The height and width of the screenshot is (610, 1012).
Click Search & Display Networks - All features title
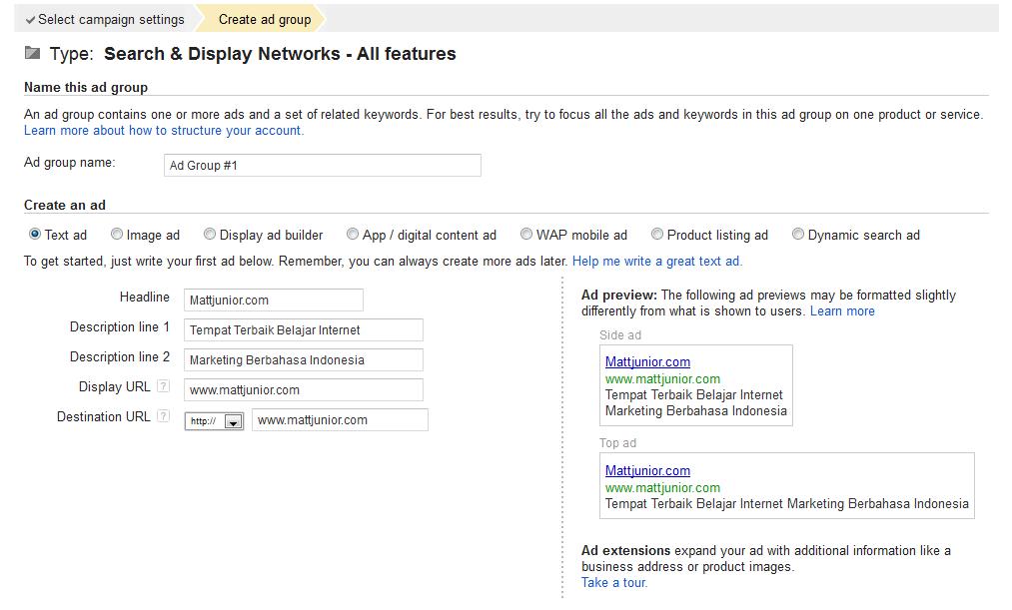click(x=280, y=54)
